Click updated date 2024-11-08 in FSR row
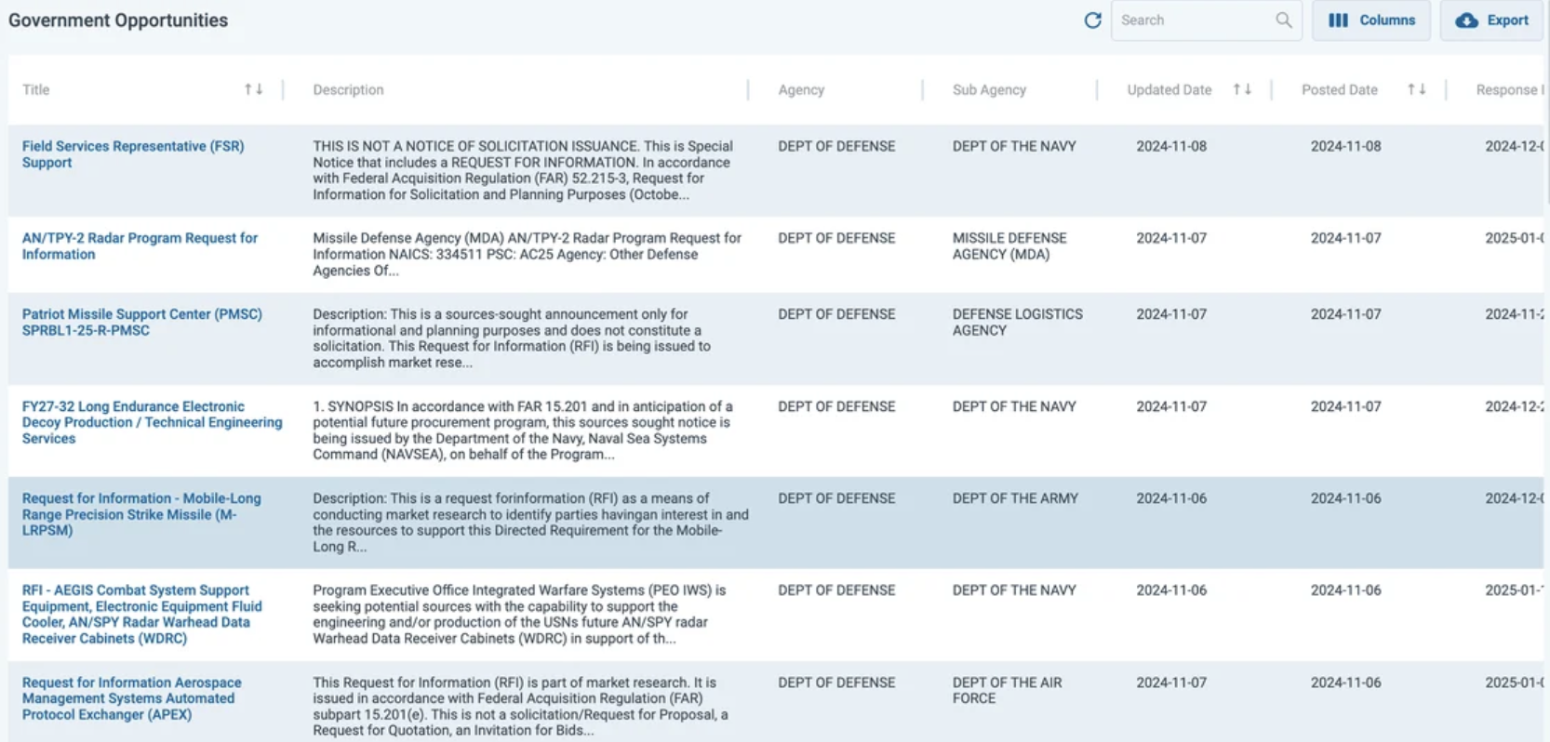 1171,146
